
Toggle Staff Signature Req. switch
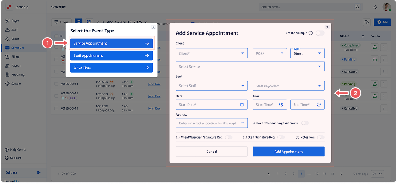tap(281, 137)
